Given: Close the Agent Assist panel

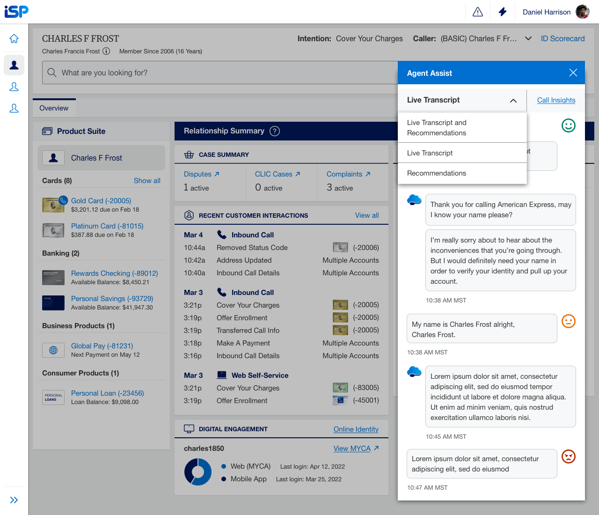Looking at the screenshot, I should (x=573, y=73).
